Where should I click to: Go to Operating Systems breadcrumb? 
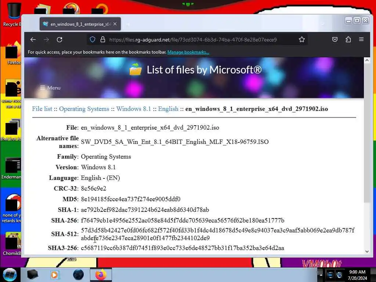tap(84, 109)
